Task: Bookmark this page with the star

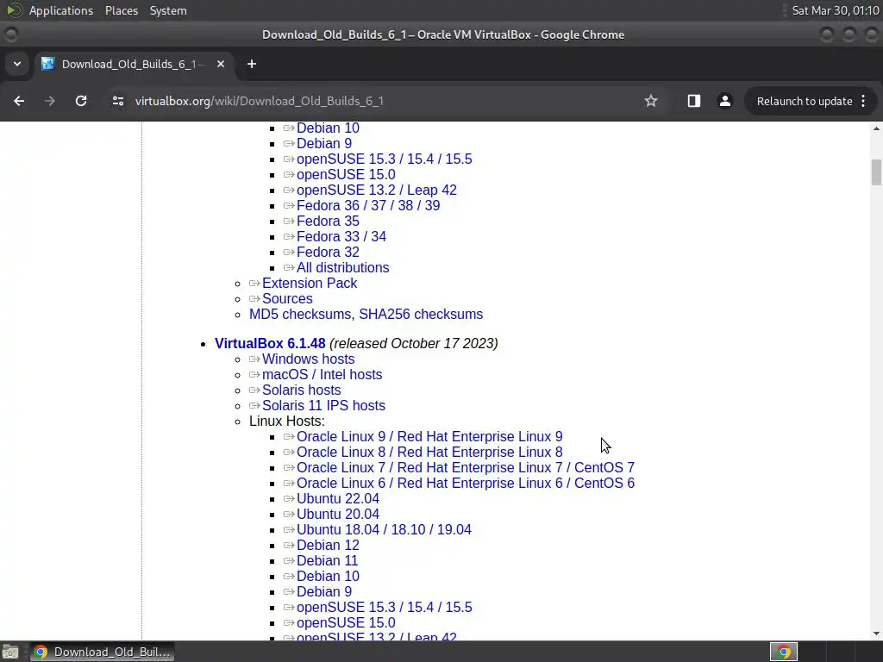Action: (x=651, y=101)
